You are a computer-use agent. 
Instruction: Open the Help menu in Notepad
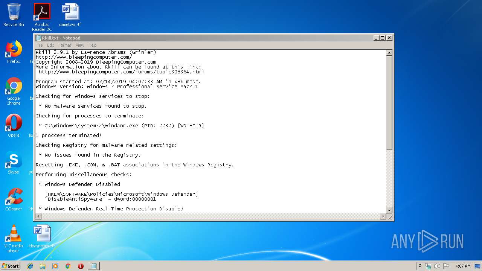[92, 45]
